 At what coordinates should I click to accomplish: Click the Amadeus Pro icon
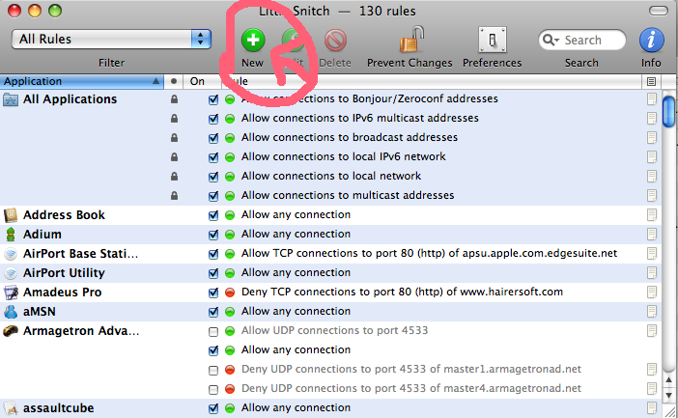pyautogui.click(x=11, y=293)
